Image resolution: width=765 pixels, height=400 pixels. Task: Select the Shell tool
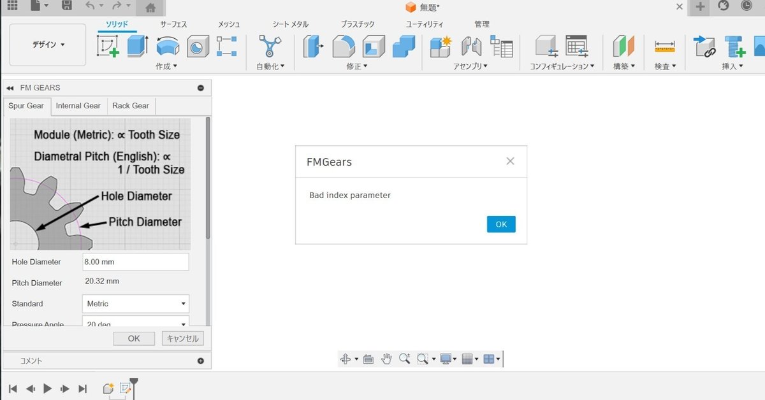click(x=374, y=46)
